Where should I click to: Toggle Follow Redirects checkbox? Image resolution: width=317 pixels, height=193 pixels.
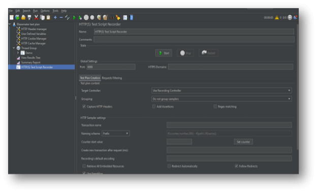click(x=236, y=166)
